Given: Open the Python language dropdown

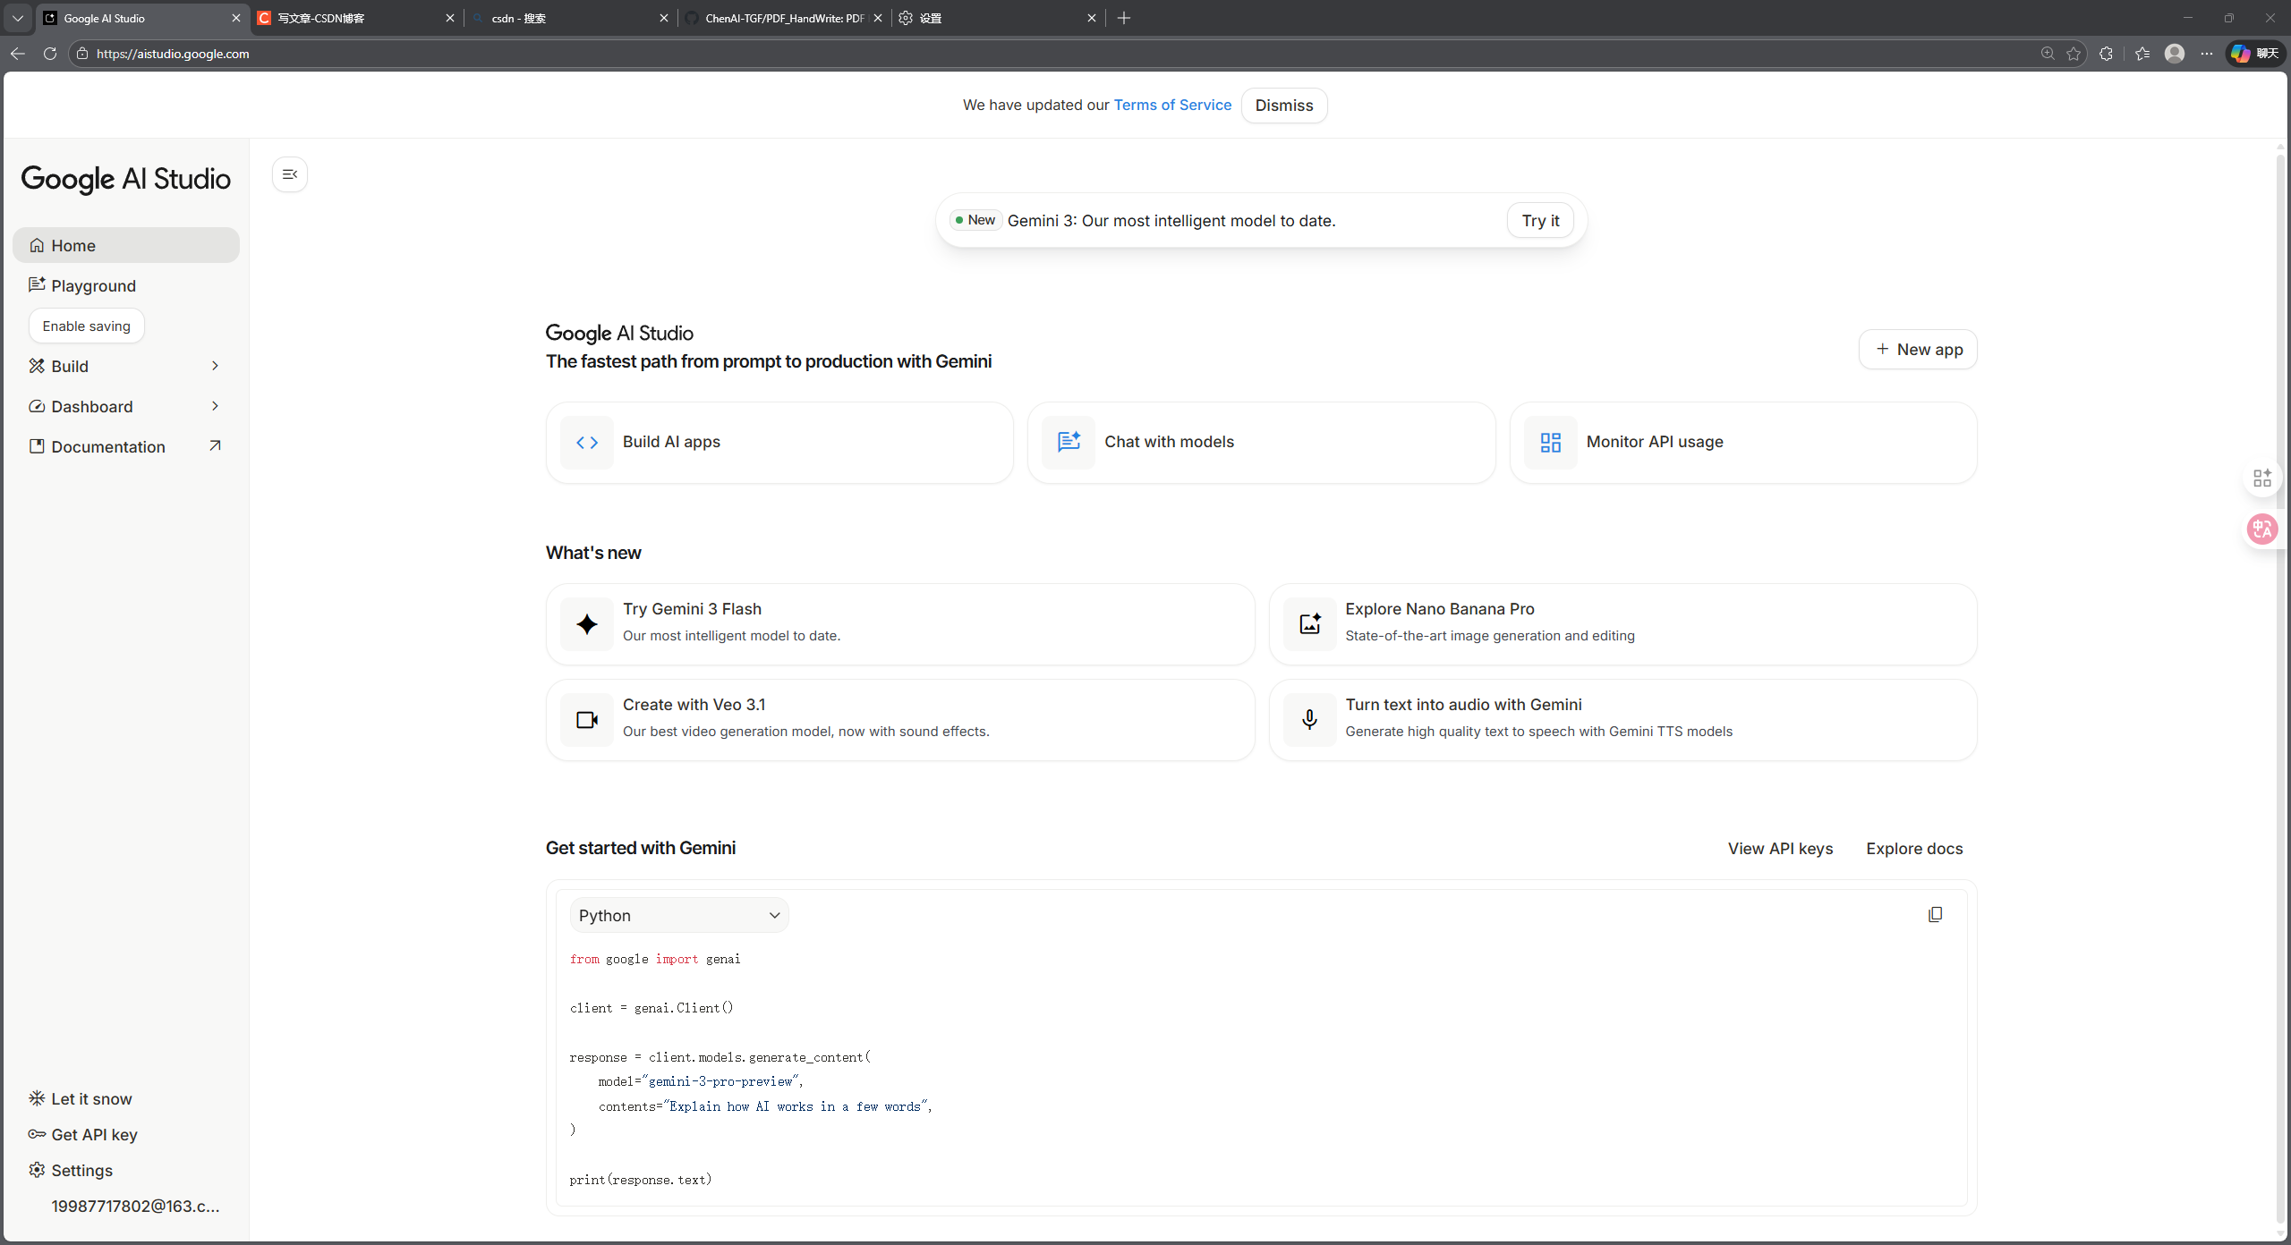Looking at the screenshot, I should [x=679, y=915].
